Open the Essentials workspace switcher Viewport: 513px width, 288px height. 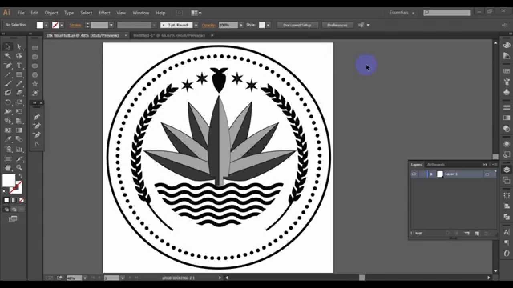pos(402,13)
